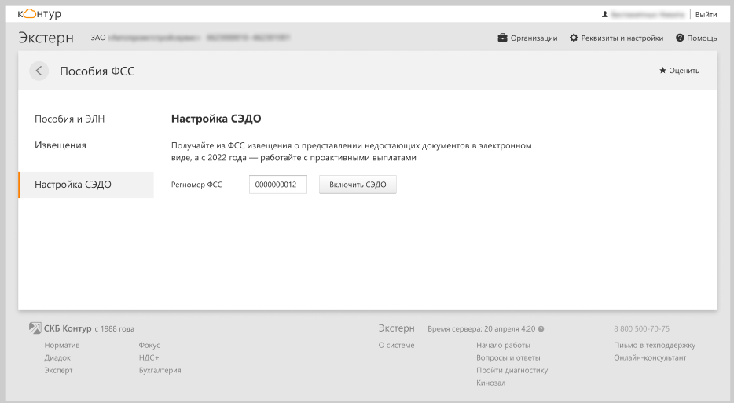
Task: Open the Диадок footer link
Action: (57, 358)
